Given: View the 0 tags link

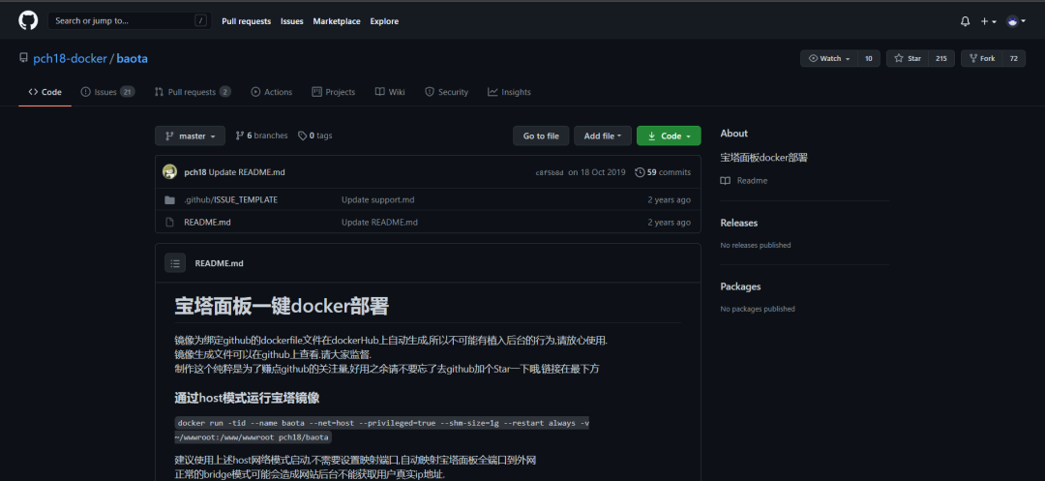Looking at the screenshot, I should pos(314,135).
